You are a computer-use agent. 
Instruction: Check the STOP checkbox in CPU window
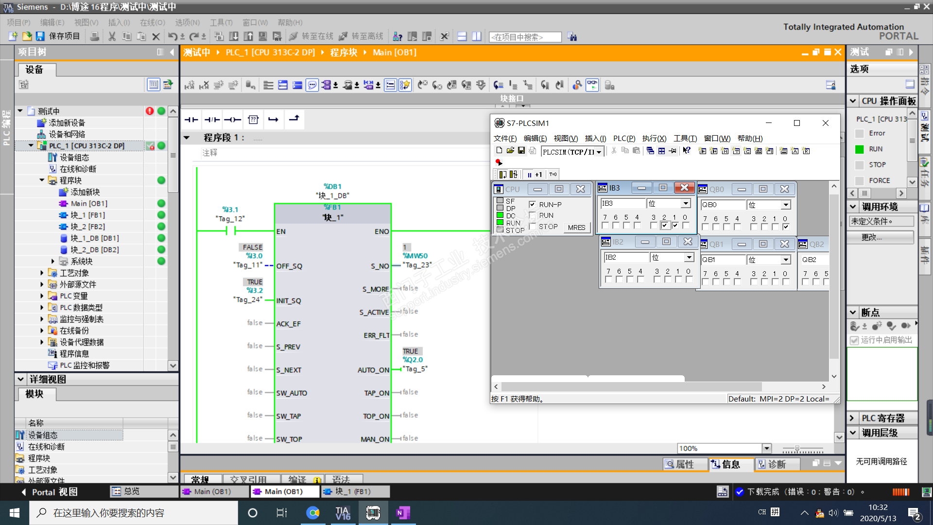pyautogui.click(x=533, y=227)
